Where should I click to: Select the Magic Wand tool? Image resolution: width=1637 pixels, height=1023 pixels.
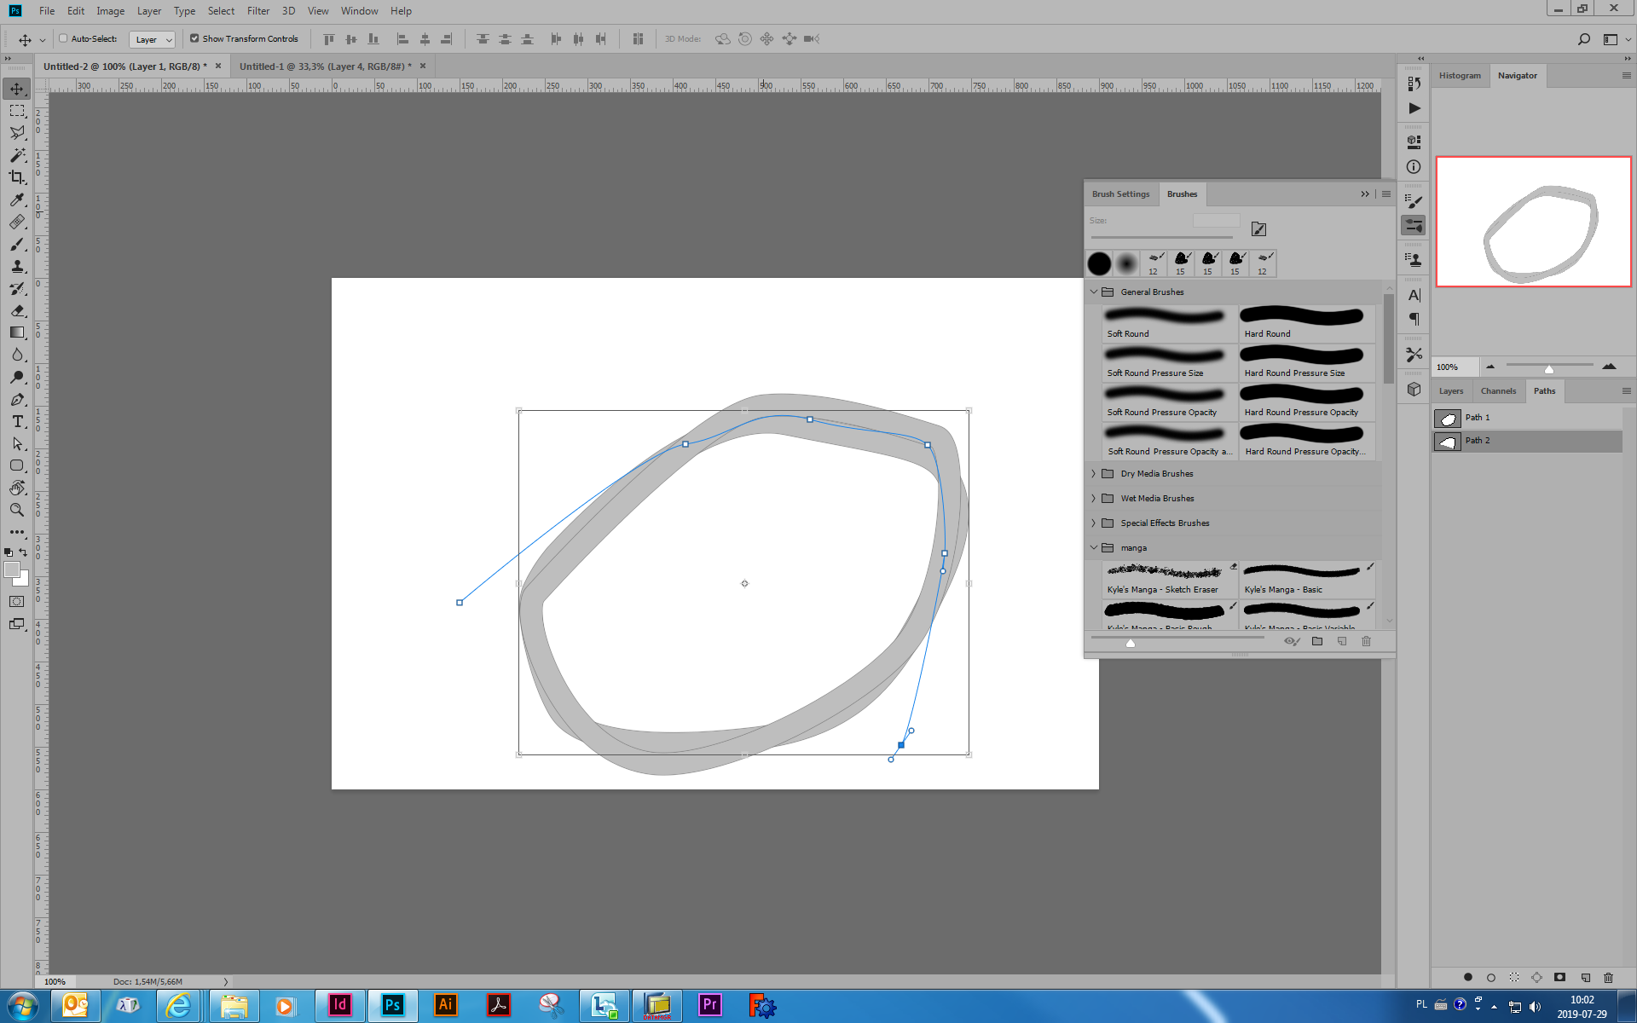17,155
